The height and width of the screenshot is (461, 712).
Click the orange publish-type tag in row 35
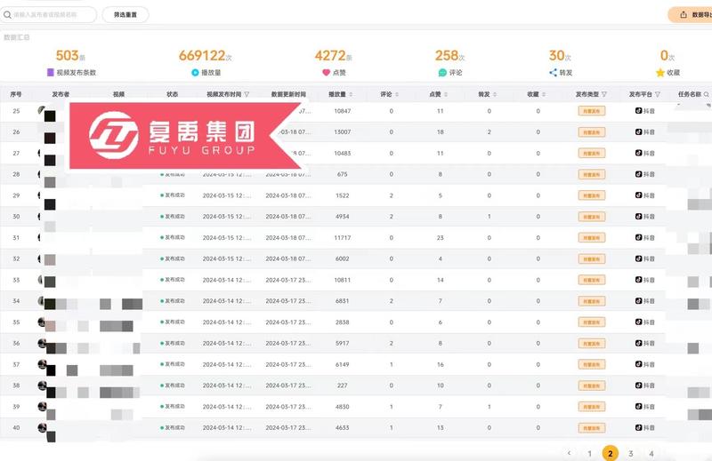click(592, 322)
